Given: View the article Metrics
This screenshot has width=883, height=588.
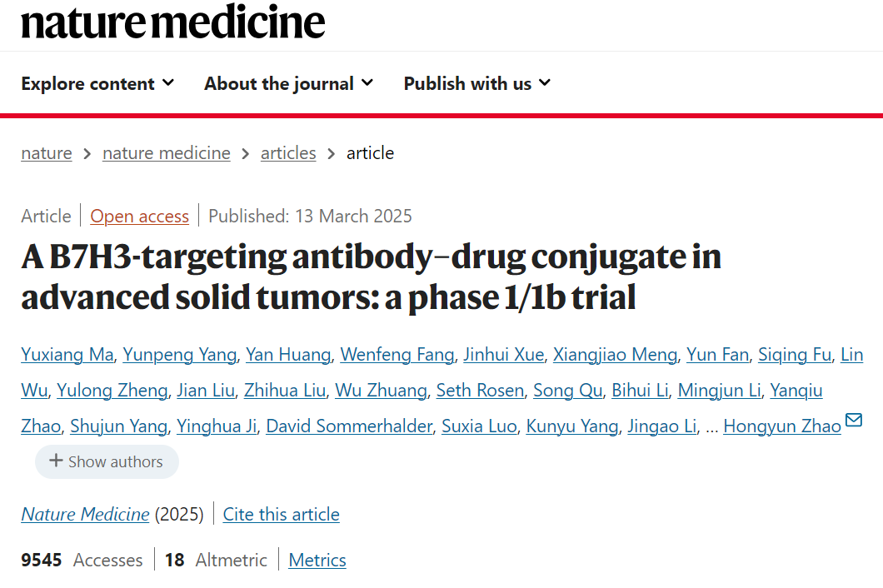Looking at the screenshot, I should click(x=317, y=561).
